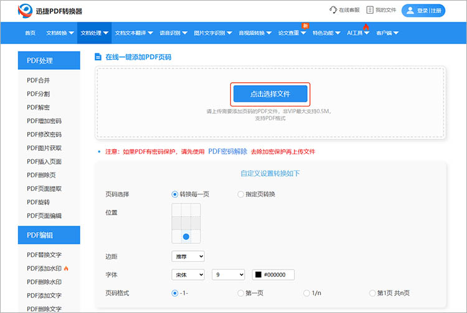467x313 pixels.
Task: Choose the 第一页 page number format
Action: [240, 293]
